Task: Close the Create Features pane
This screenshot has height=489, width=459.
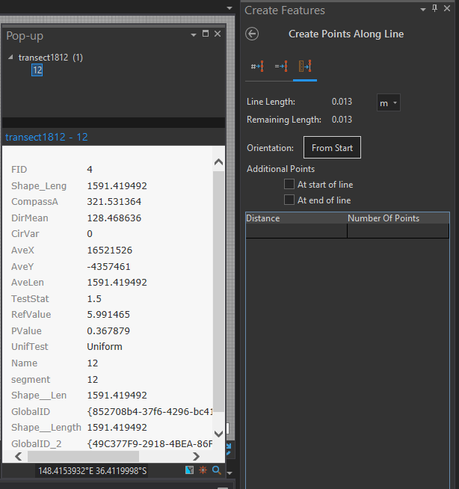Action: pyautogui.click(x=447, y=9)
